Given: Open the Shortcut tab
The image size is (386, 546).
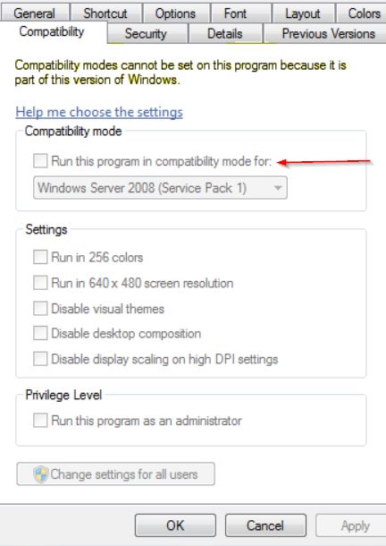Looking at the screenshot, I should point(105,13).
